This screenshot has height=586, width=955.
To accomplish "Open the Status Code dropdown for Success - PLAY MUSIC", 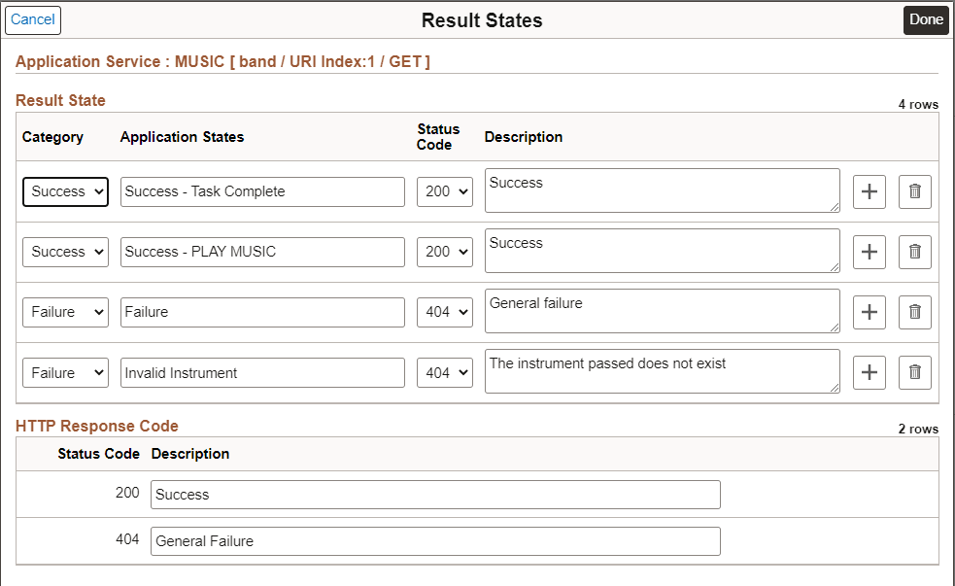I will point(444,252).
